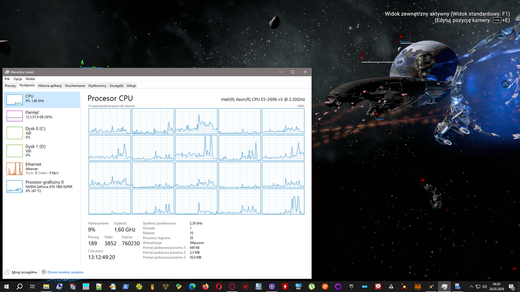Select Procesor graficzny 0 entry
This screenshot has height=292, width=520.
point(42,186)
